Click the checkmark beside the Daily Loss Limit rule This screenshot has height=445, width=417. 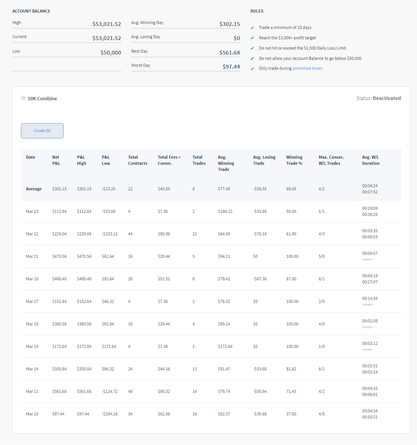coord(251,48)
